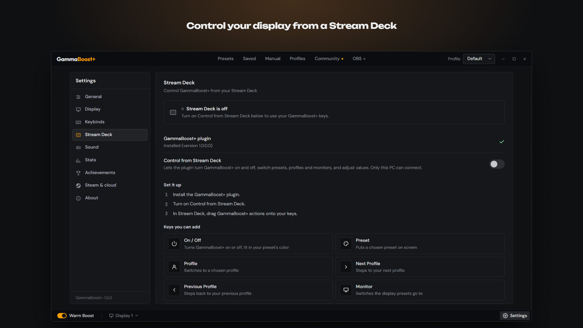
Task: Click the Keybinds keyboard icon in sidebar
Action: pyautogui.click(x=78, y=122)
